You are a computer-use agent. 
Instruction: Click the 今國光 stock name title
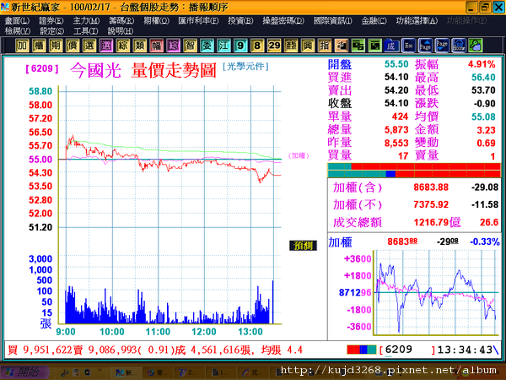point(95,70)
